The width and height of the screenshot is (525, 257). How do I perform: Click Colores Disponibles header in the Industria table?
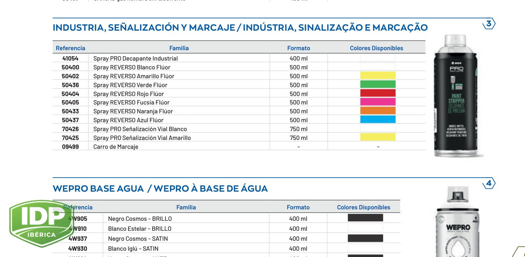click(377, 48)
